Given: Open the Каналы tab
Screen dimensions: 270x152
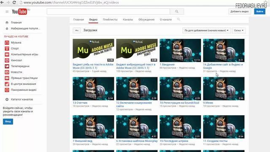Looking at the screenshot, I should coord(128,19).
